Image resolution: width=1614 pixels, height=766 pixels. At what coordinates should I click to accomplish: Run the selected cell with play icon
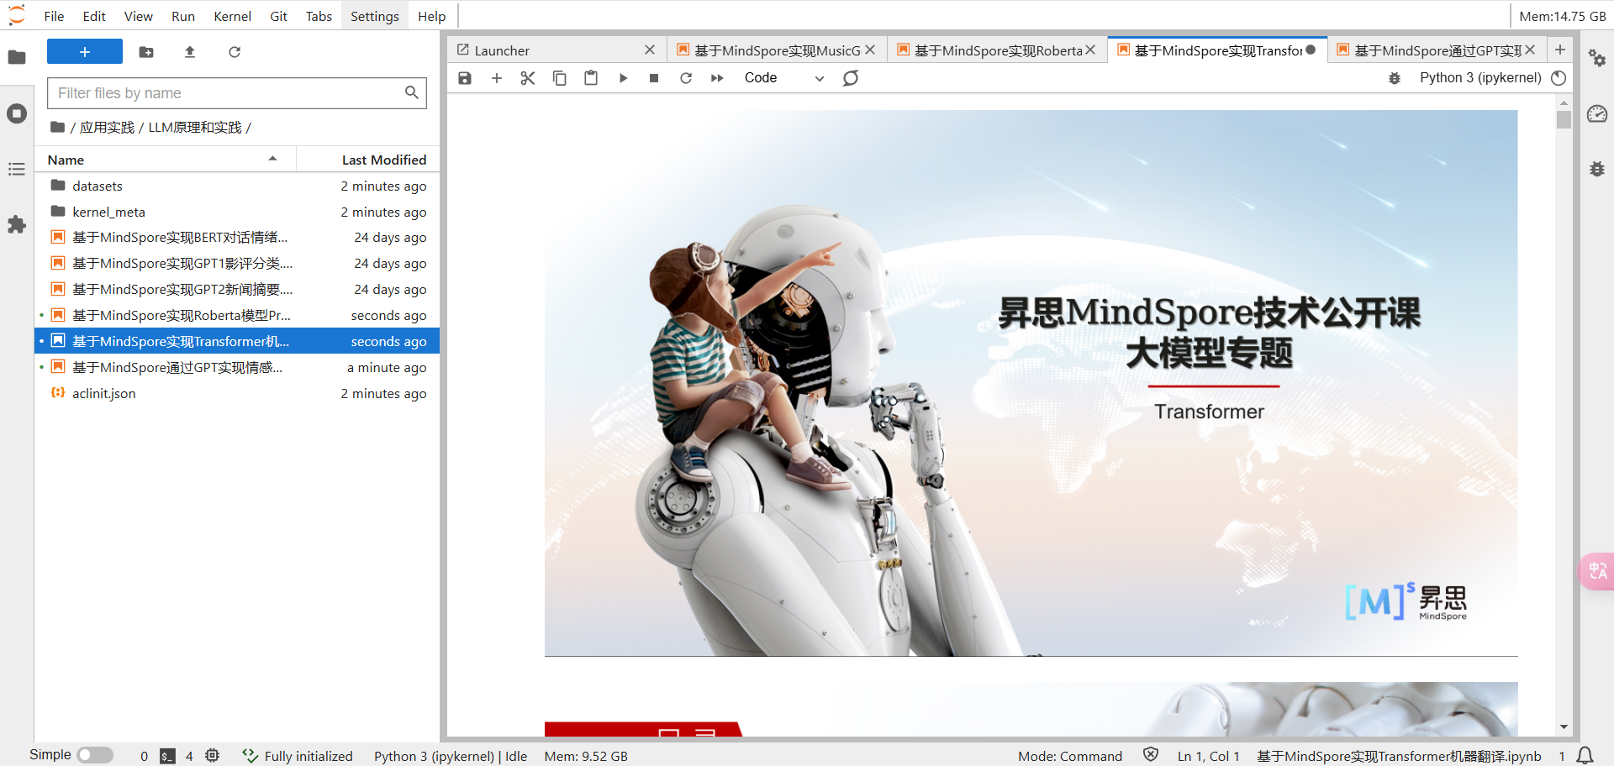coord(623,78)
